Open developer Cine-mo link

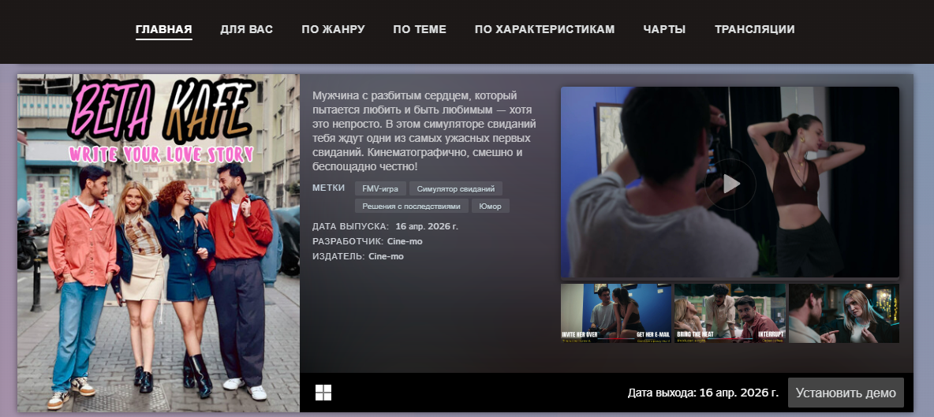point(405,241)
